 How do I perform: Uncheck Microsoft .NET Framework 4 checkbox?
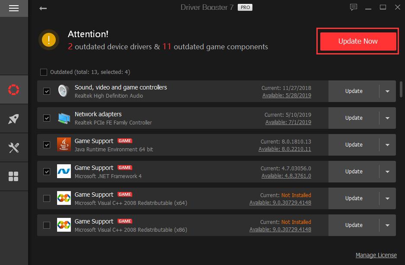pos(47,172)
